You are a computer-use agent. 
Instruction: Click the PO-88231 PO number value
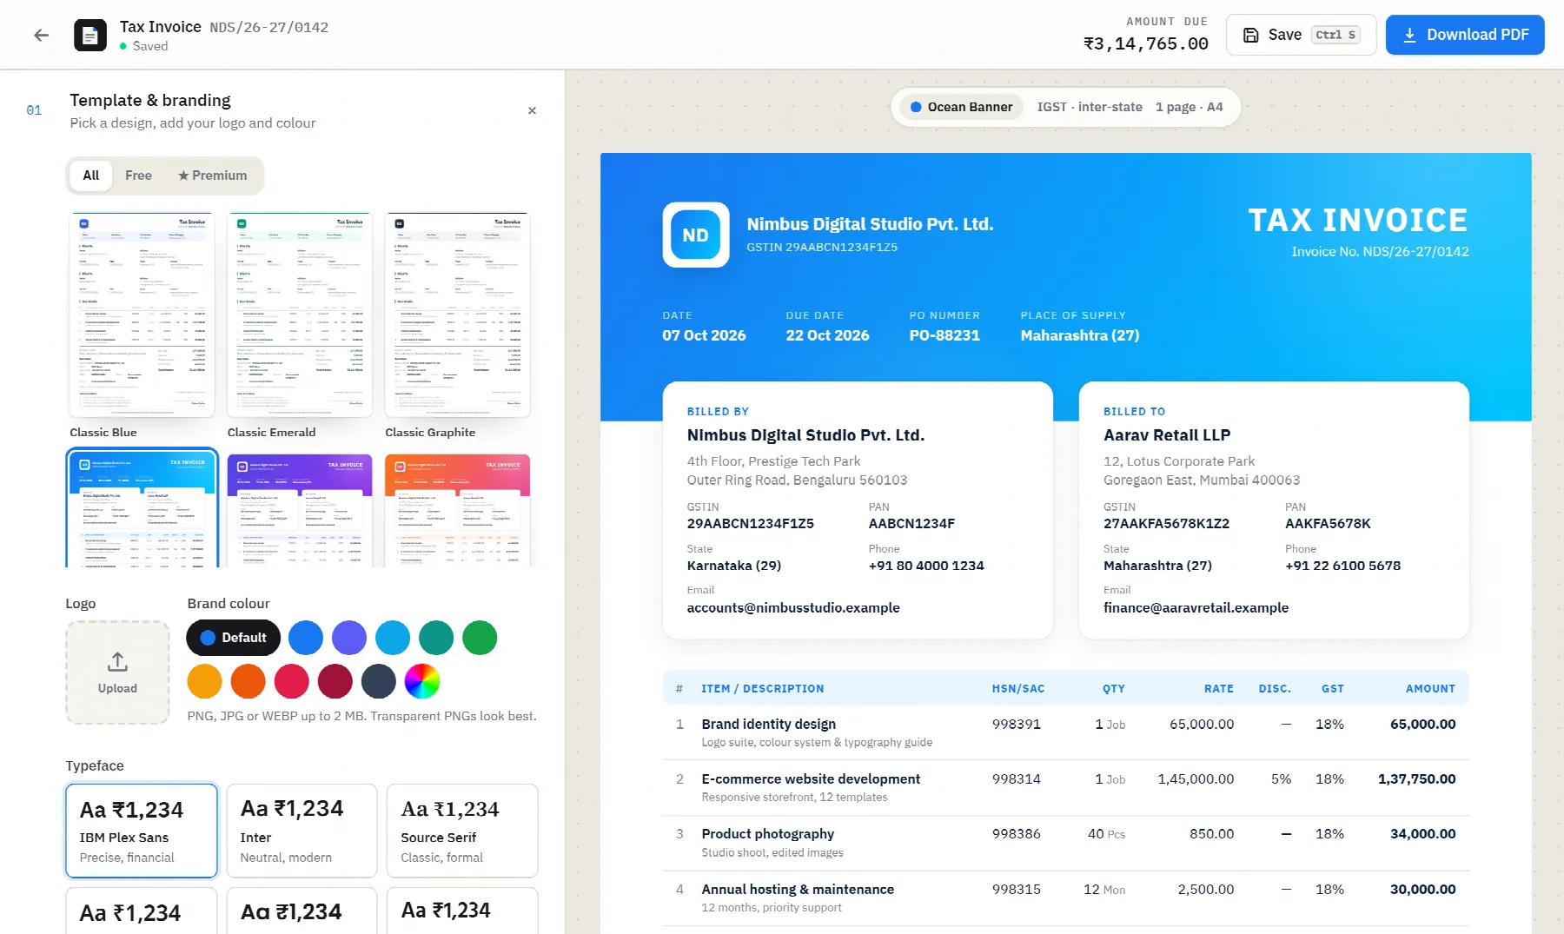(x=944, y=335)
